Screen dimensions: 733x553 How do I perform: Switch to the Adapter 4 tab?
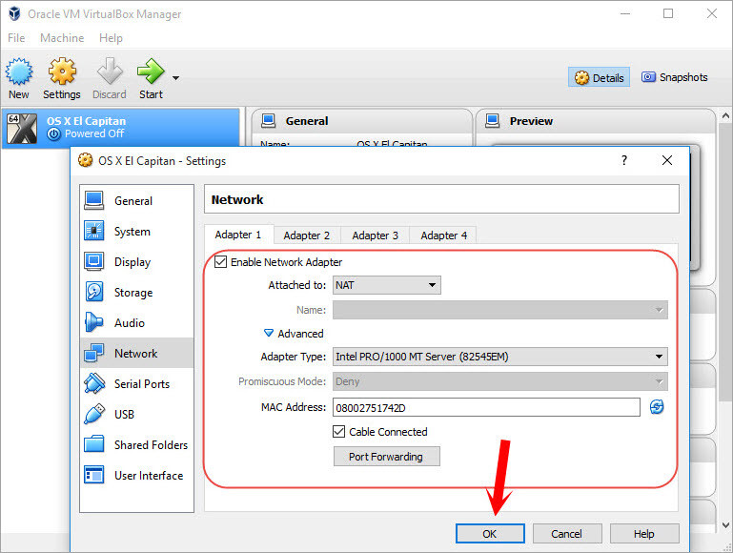443,236
